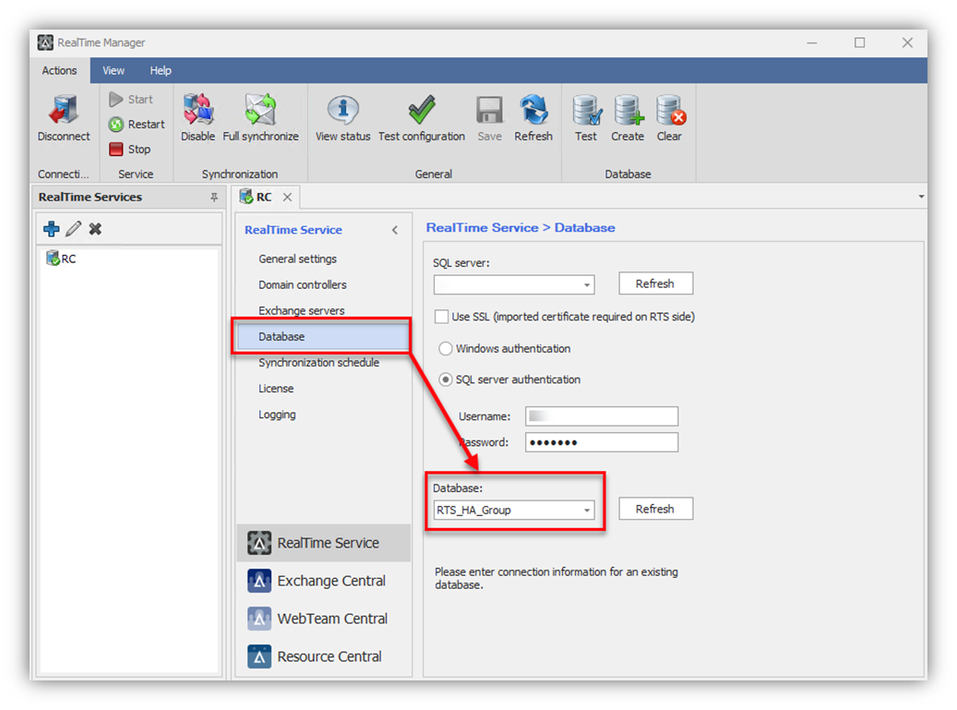Select Windows authentication radio button
This screenshot has height=710, width=957.
click(x=446, y=349)
